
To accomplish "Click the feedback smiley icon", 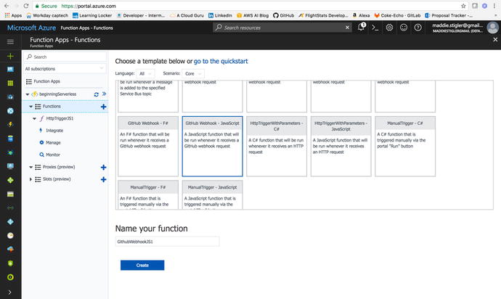I will [x=403, y=27].
